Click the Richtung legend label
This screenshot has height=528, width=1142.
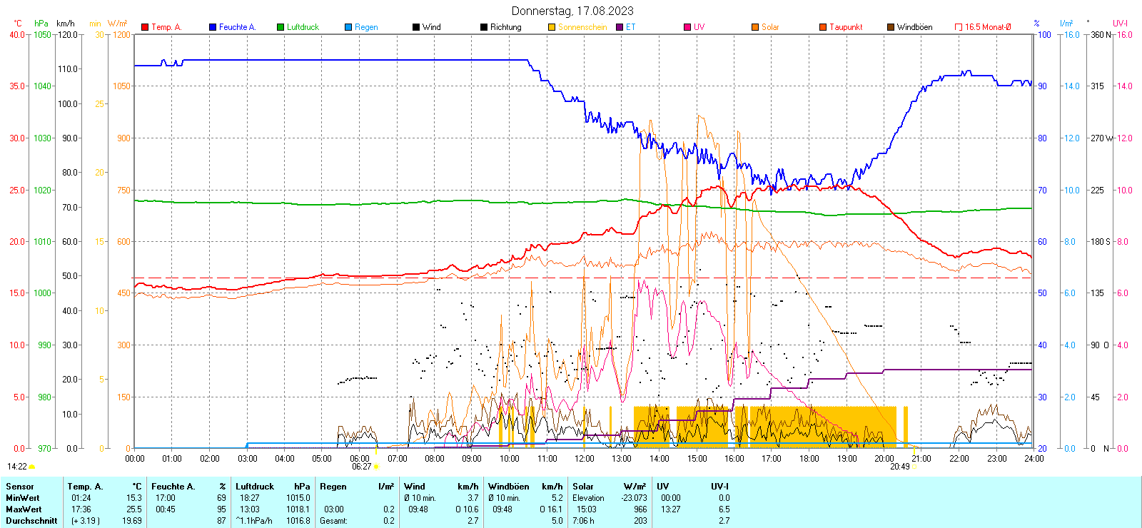(x=505, y=27)
